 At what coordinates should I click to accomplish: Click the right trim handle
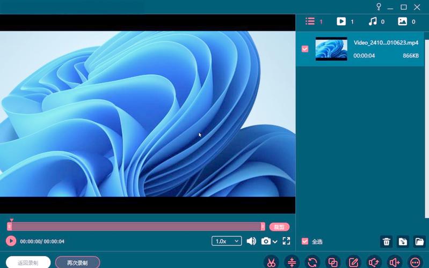263,227
